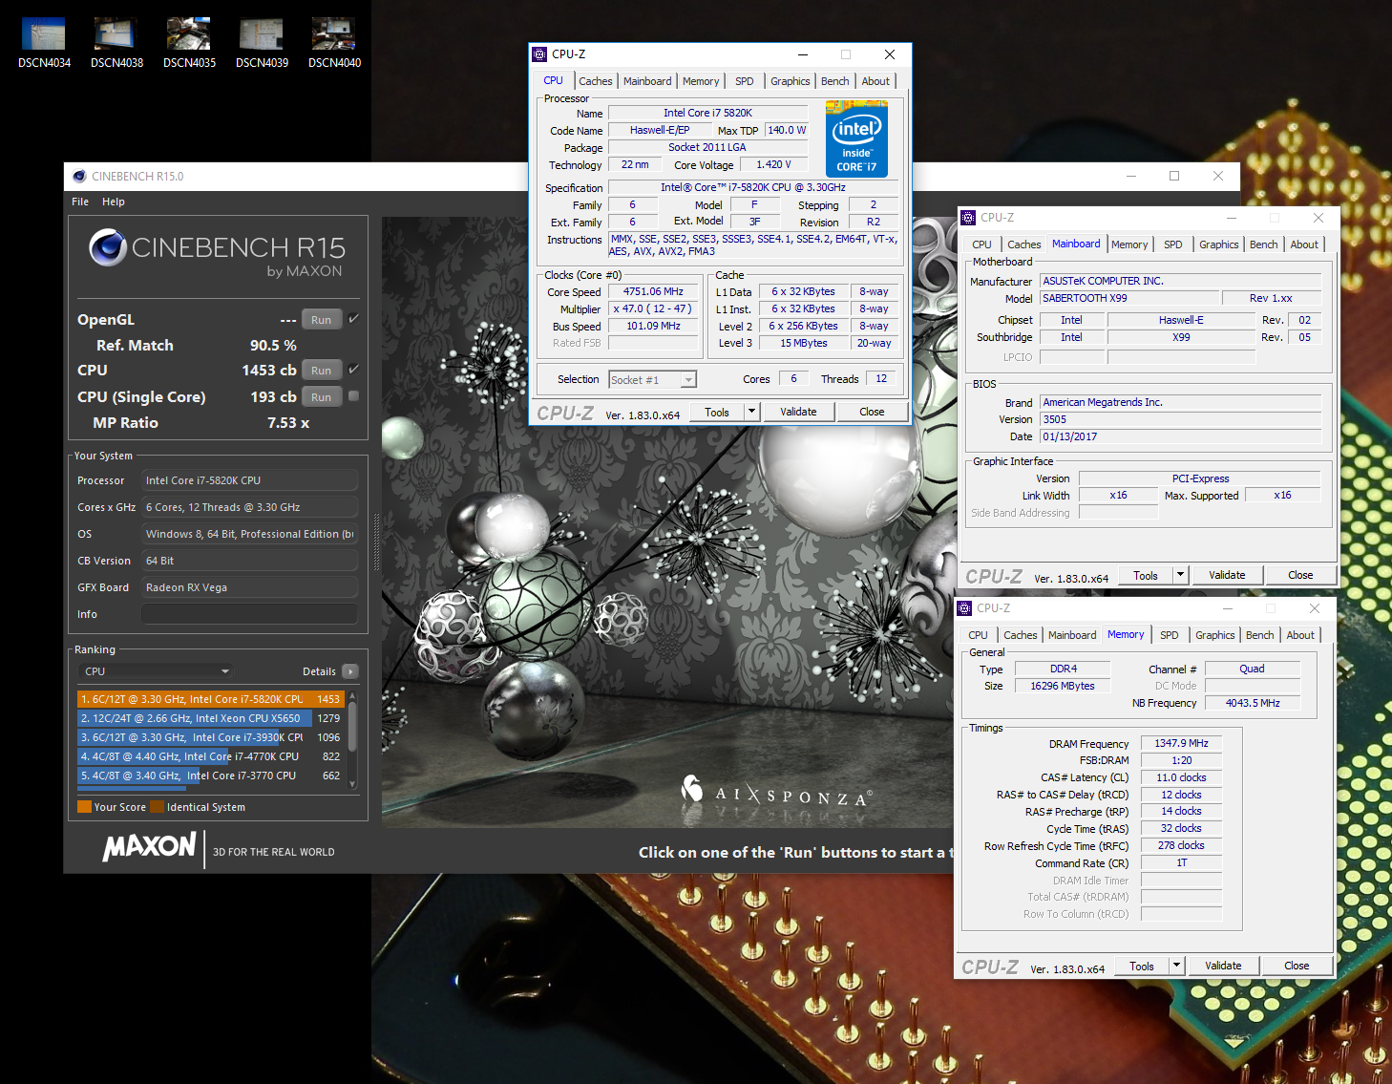
Task: Run the OpenGL benchmark
Action: (322, 320)
